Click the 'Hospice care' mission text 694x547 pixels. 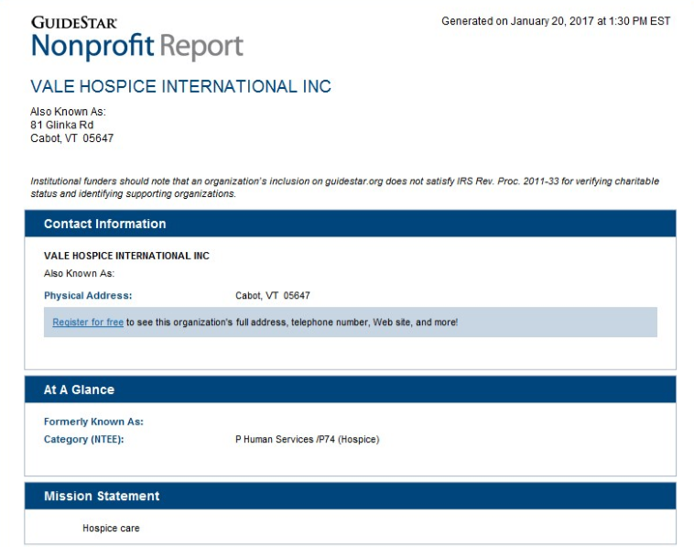[111, 529]
